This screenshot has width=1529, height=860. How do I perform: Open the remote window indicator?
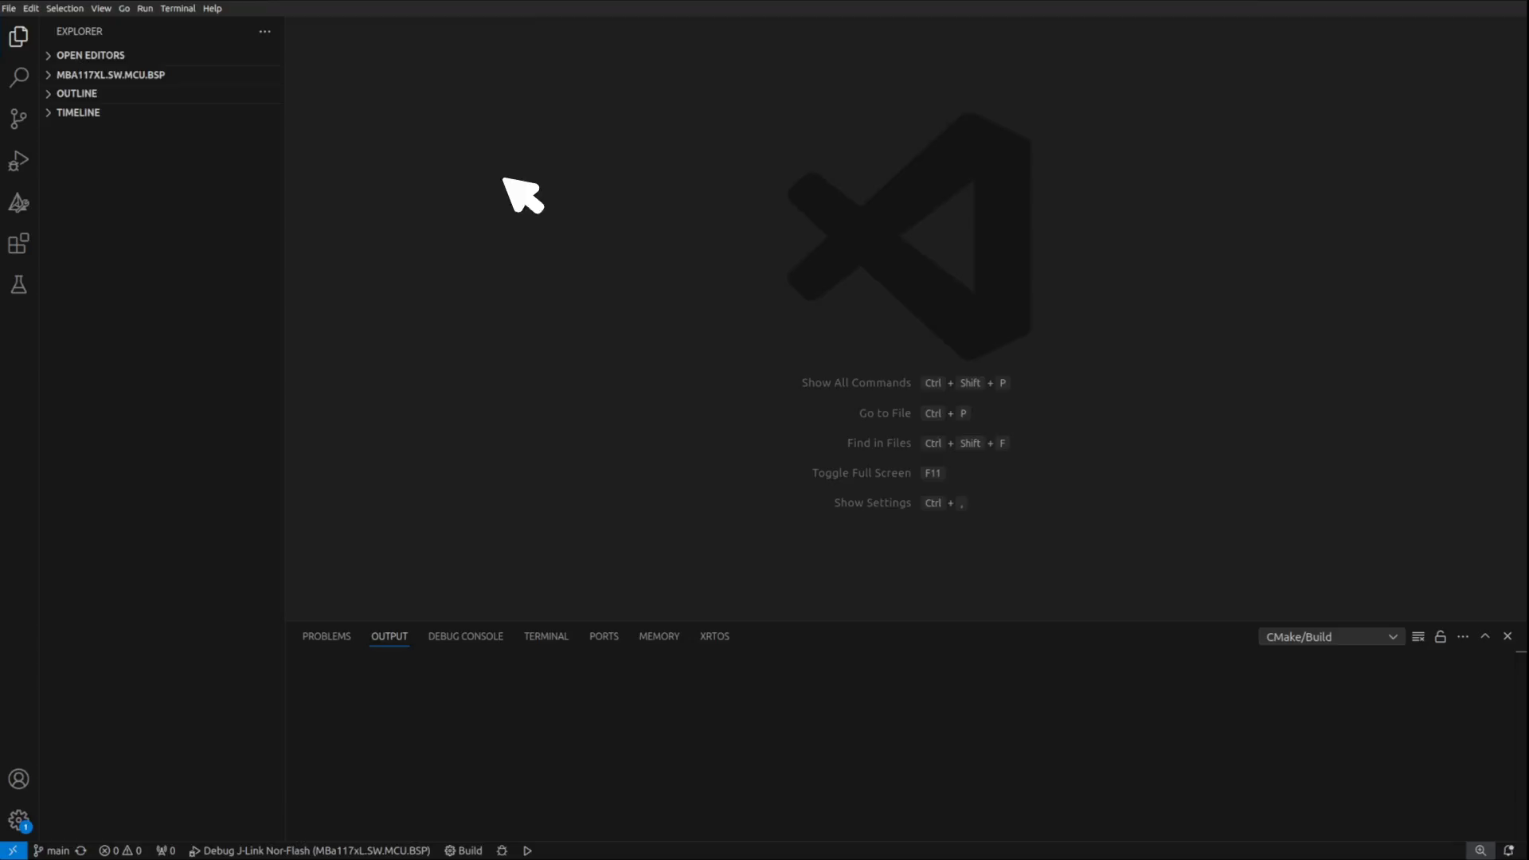(13, 850)
